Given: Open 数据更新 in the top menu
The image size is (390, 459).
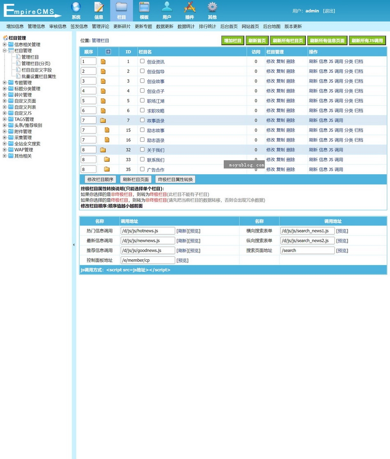Looking at the screenshot, I should coord(165,26).
